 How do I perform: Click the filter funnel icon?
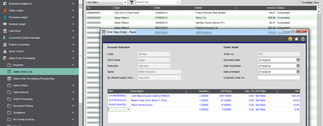[x=132, y=2]
